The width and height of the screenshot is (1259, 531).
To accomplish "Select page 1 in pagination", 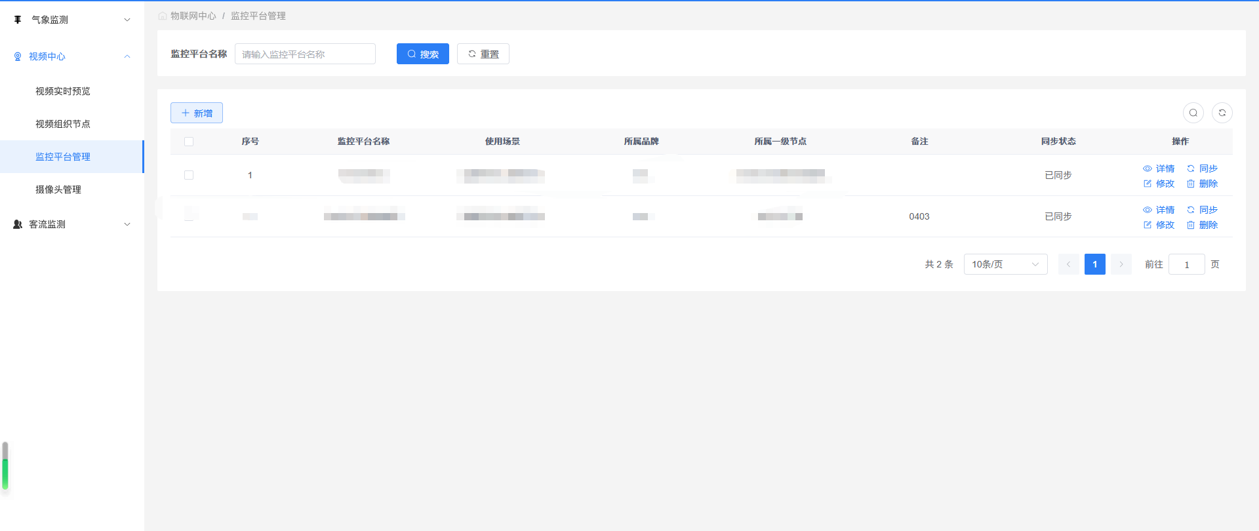I will pos(1095,264).
